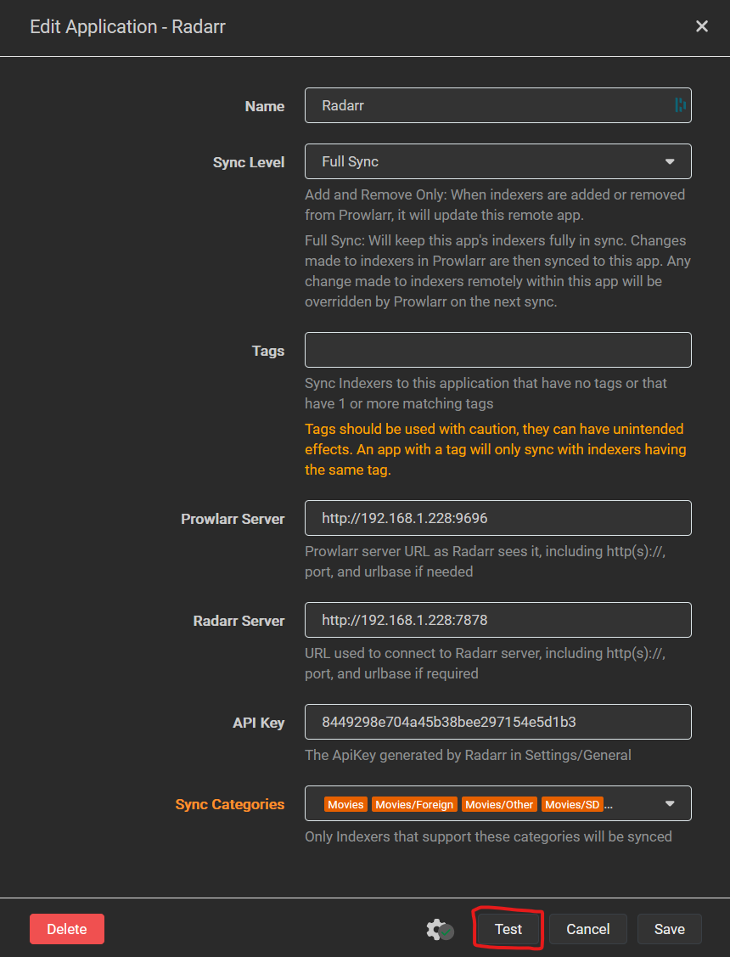The height and width of the screenshot is (957, 730).
Task: Close the Edit Application dialog with X
Action: [x=702, y=26]
